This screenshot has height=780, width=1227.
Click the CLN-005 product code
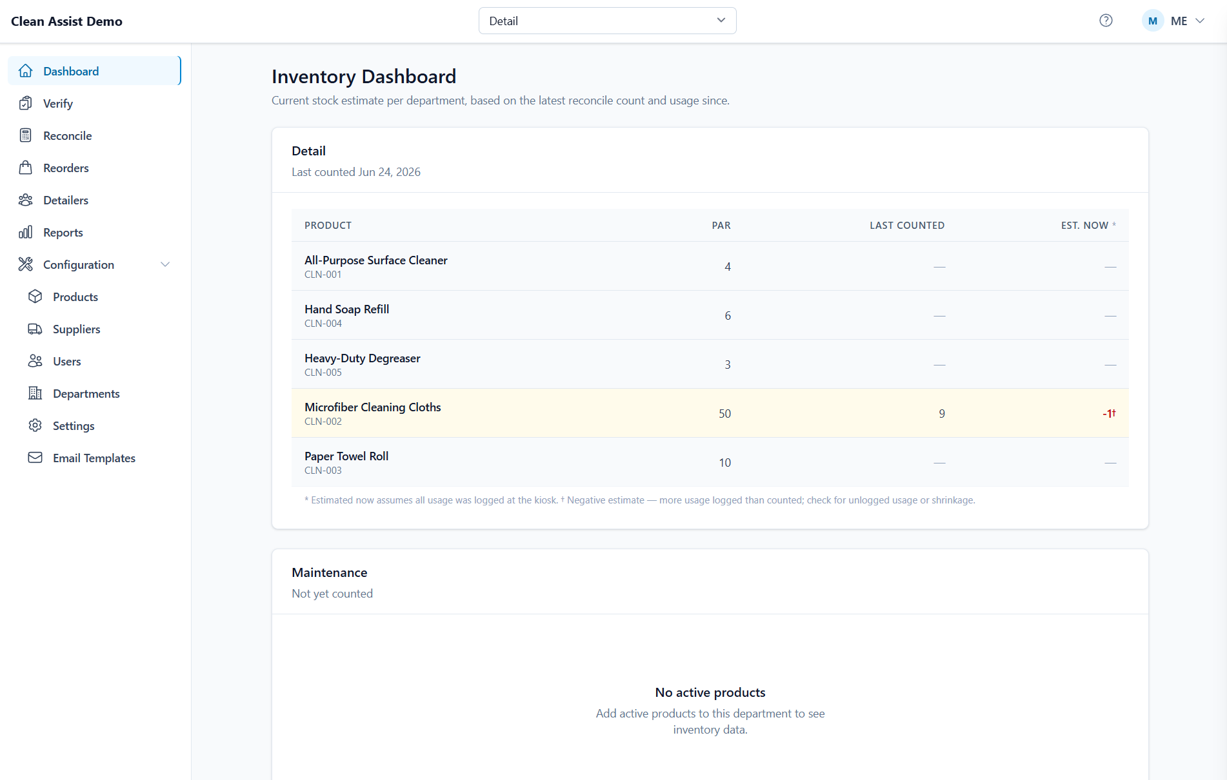[323, 373]
